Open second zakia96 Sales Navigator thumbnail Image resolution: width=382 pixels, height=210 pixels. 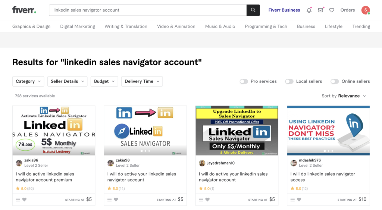(145, 131)
